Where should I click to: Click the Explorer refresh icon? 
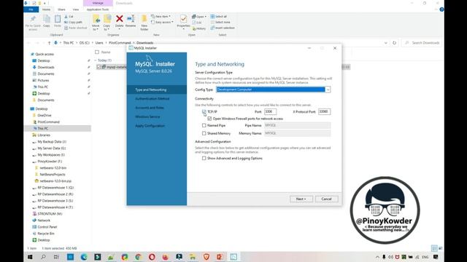(394, 43)
